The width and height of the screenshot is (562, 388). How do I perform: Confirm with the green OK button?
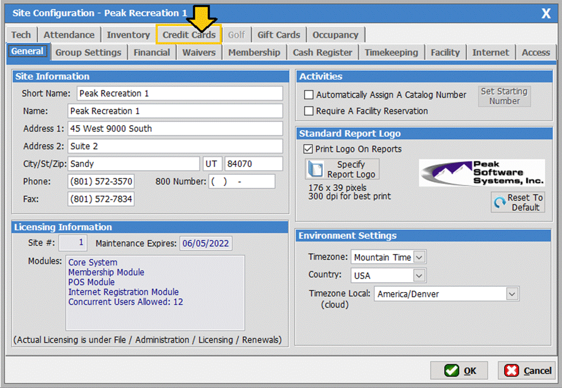(x=459, y=371)
